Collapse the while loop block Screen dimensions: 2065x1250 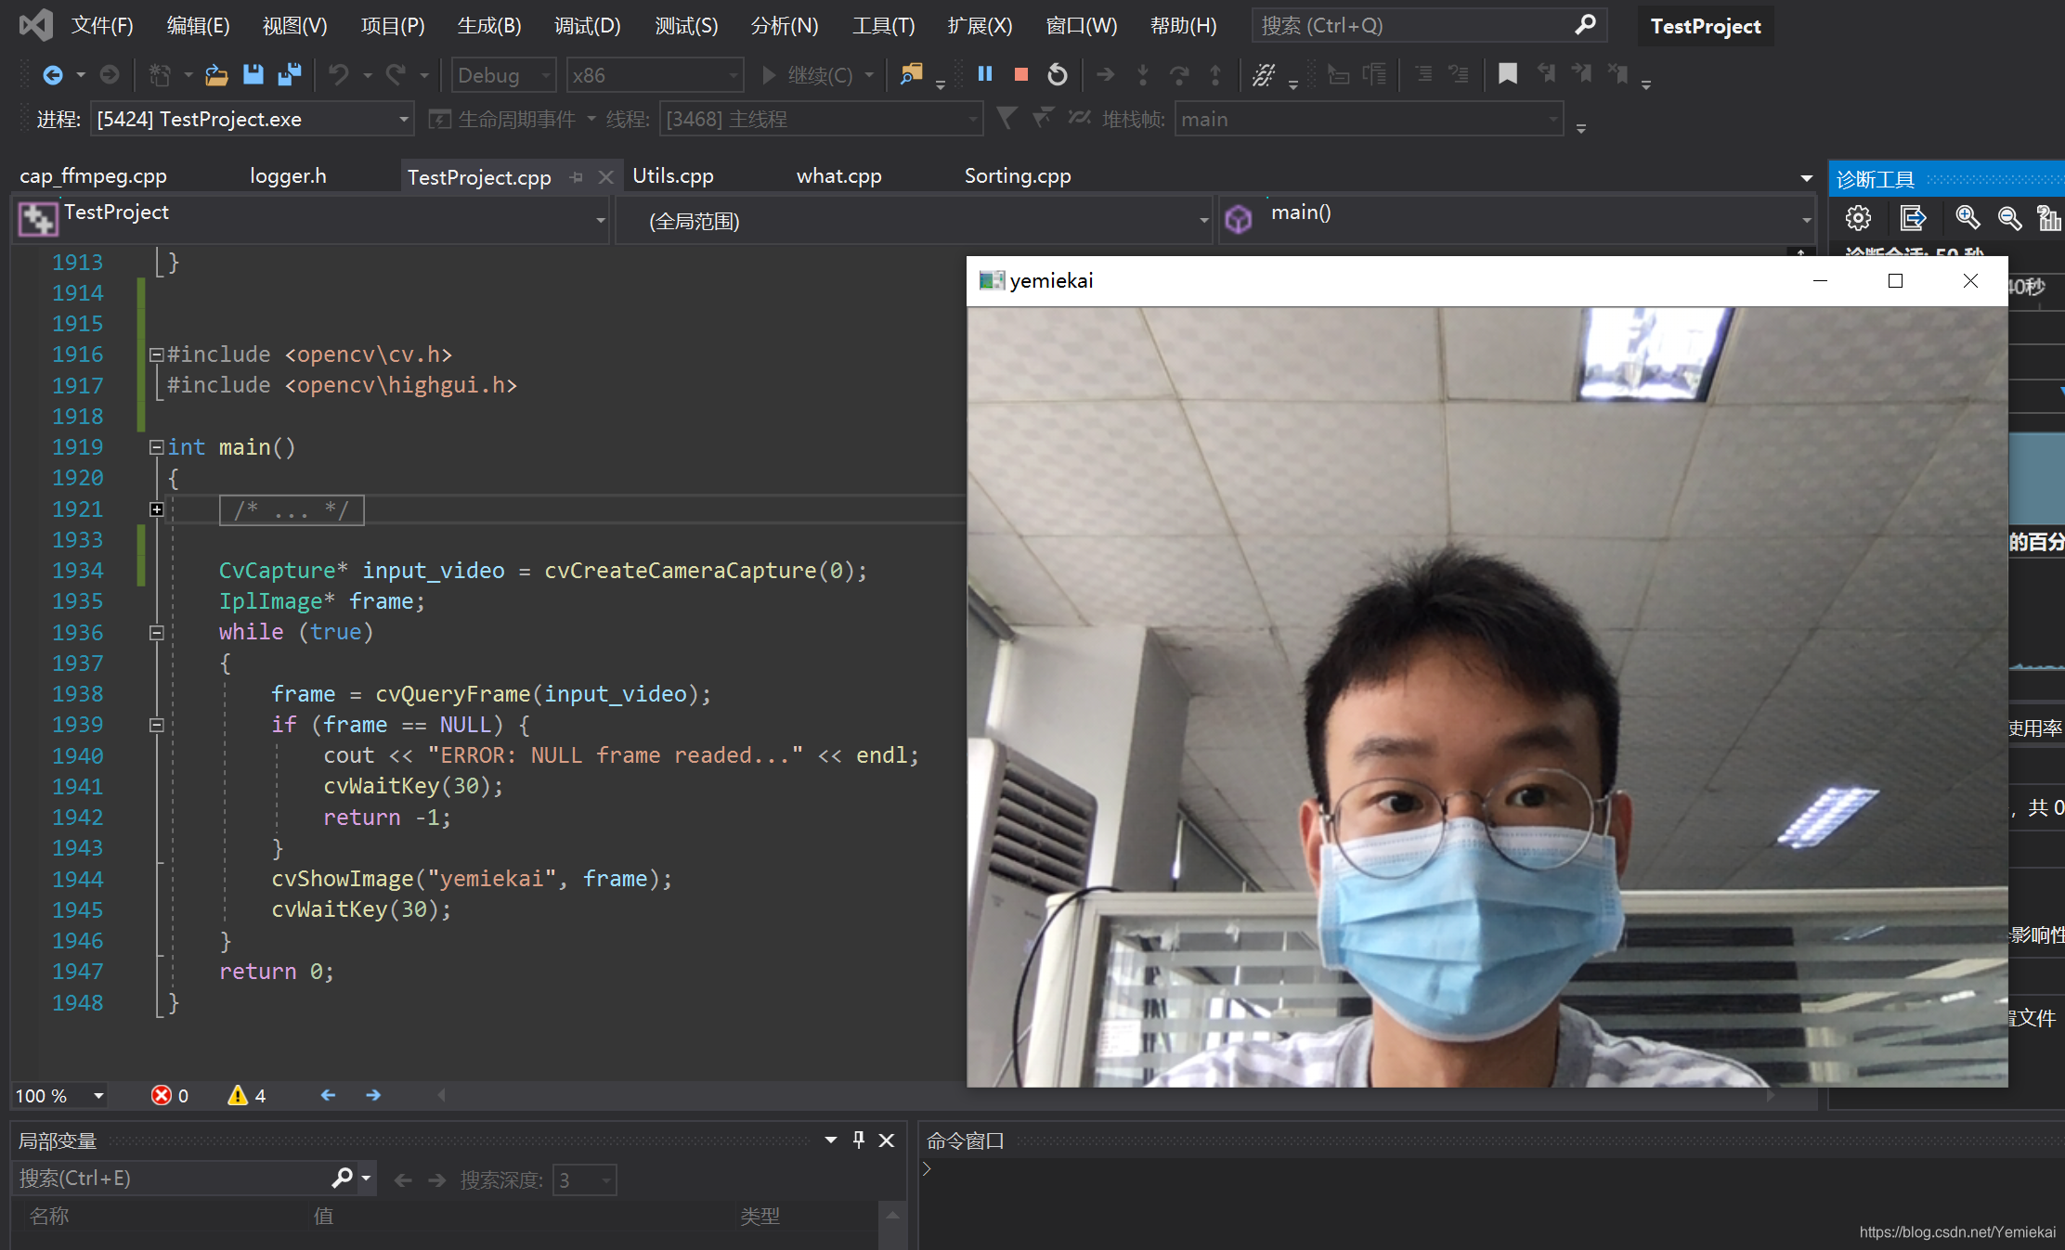pos(156,633)
